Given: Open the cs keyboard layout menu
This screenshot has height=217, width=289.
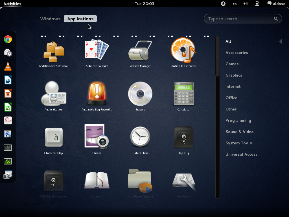Looking at the screenshot, I should coord(235,4).
